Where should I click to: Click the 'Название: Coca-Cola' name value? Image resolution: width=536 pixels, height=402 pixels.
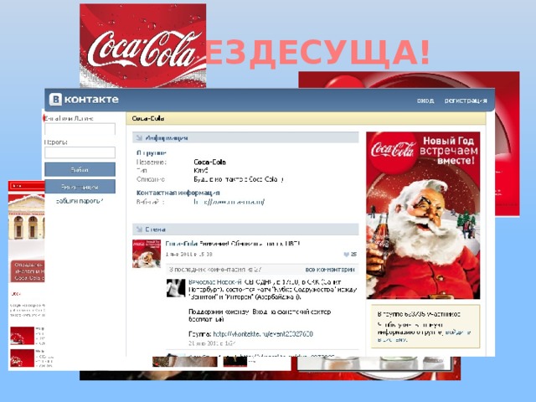209,162
